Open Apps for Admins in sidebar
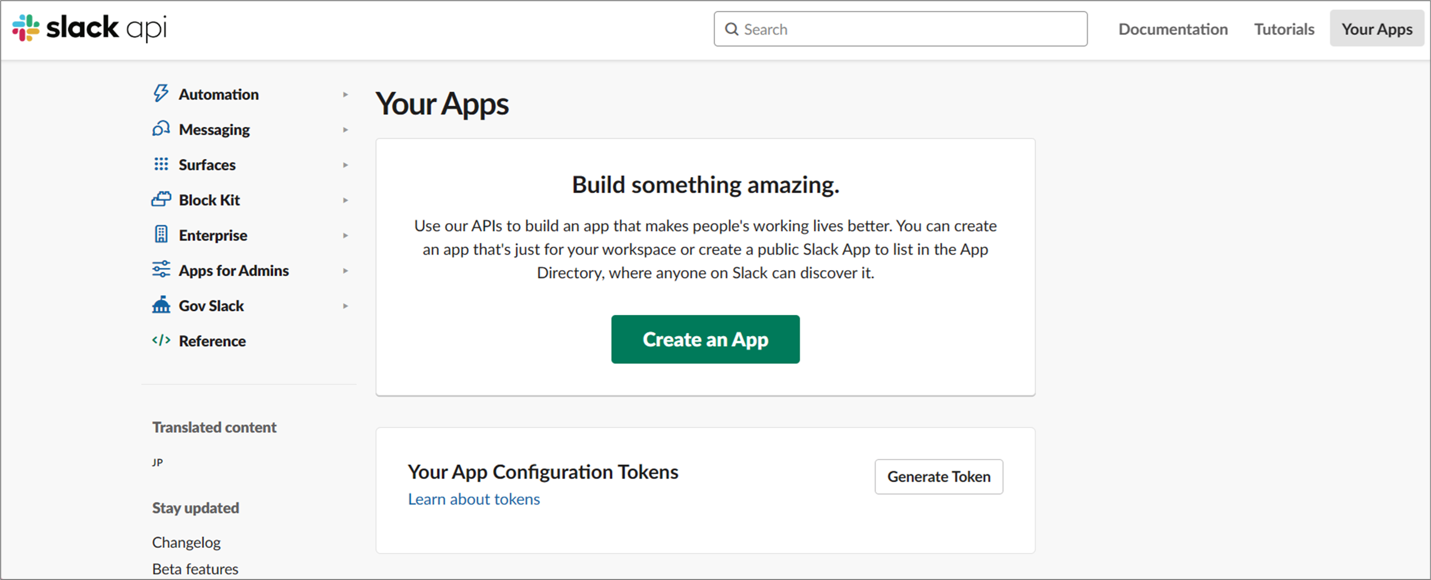Screen dimensions: 1431x580 point(233,271)
